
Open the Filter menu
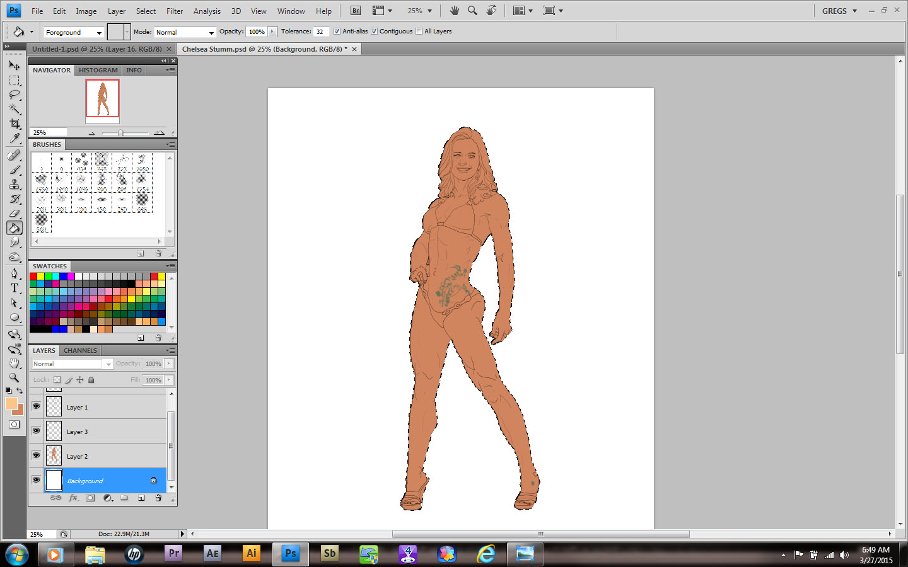(175, 11)
